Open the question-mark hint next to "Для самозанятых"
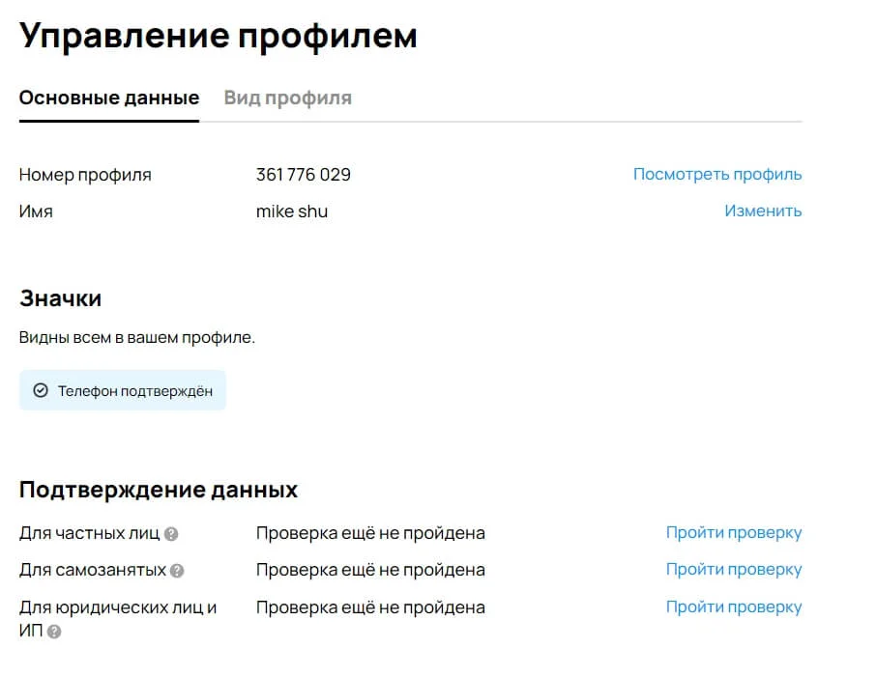876x677 pixels. (x=177, y=571)
